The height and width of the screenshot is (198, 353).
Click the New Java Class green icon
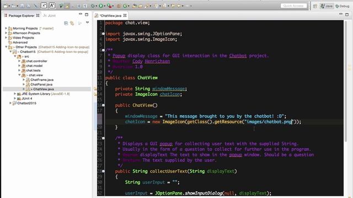(x=125, y=6)
